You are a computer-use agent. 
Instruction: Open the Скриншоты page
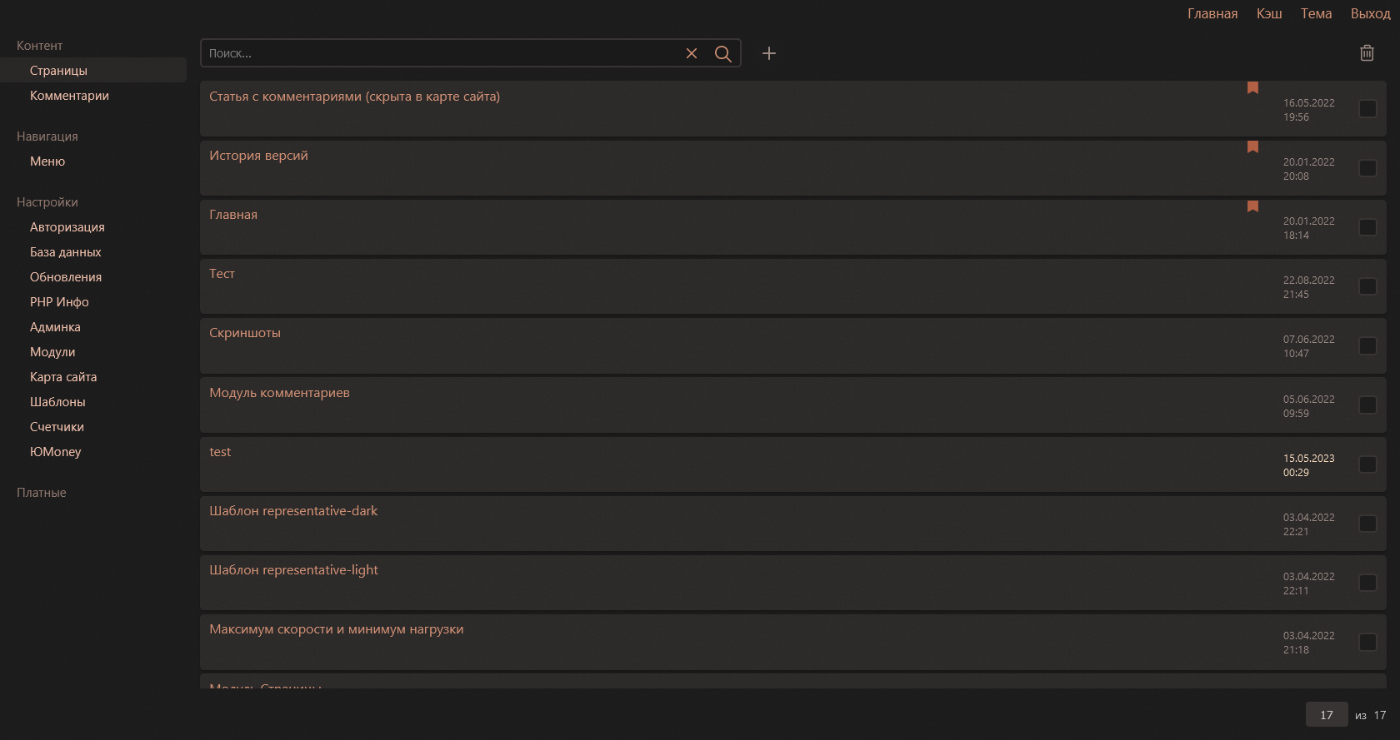(245, 333)
